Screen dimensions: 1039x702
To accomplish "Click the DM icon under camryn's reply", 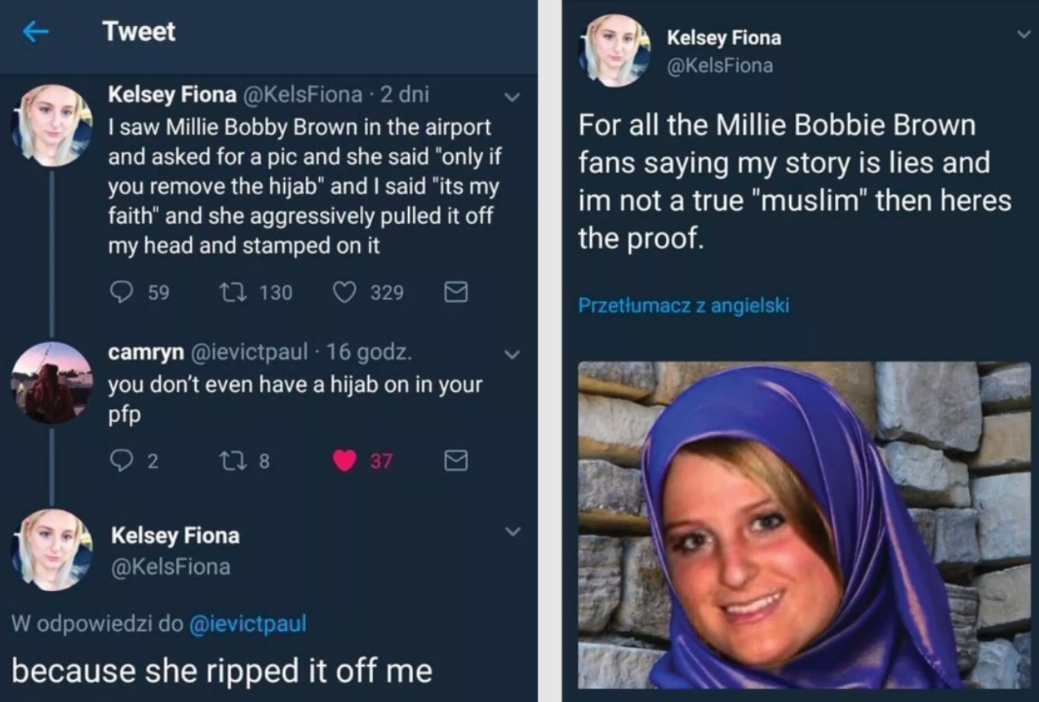I will pos(456,460).
